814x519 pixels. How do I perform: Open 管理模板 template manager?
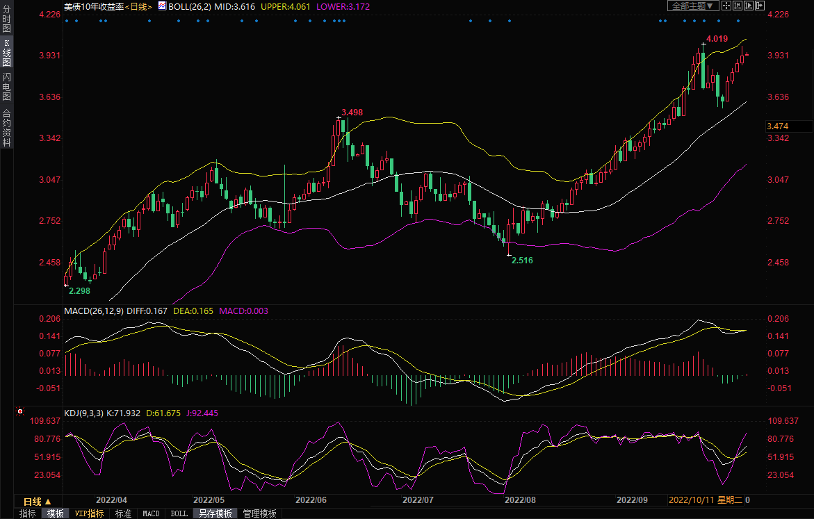coord(259,513)
